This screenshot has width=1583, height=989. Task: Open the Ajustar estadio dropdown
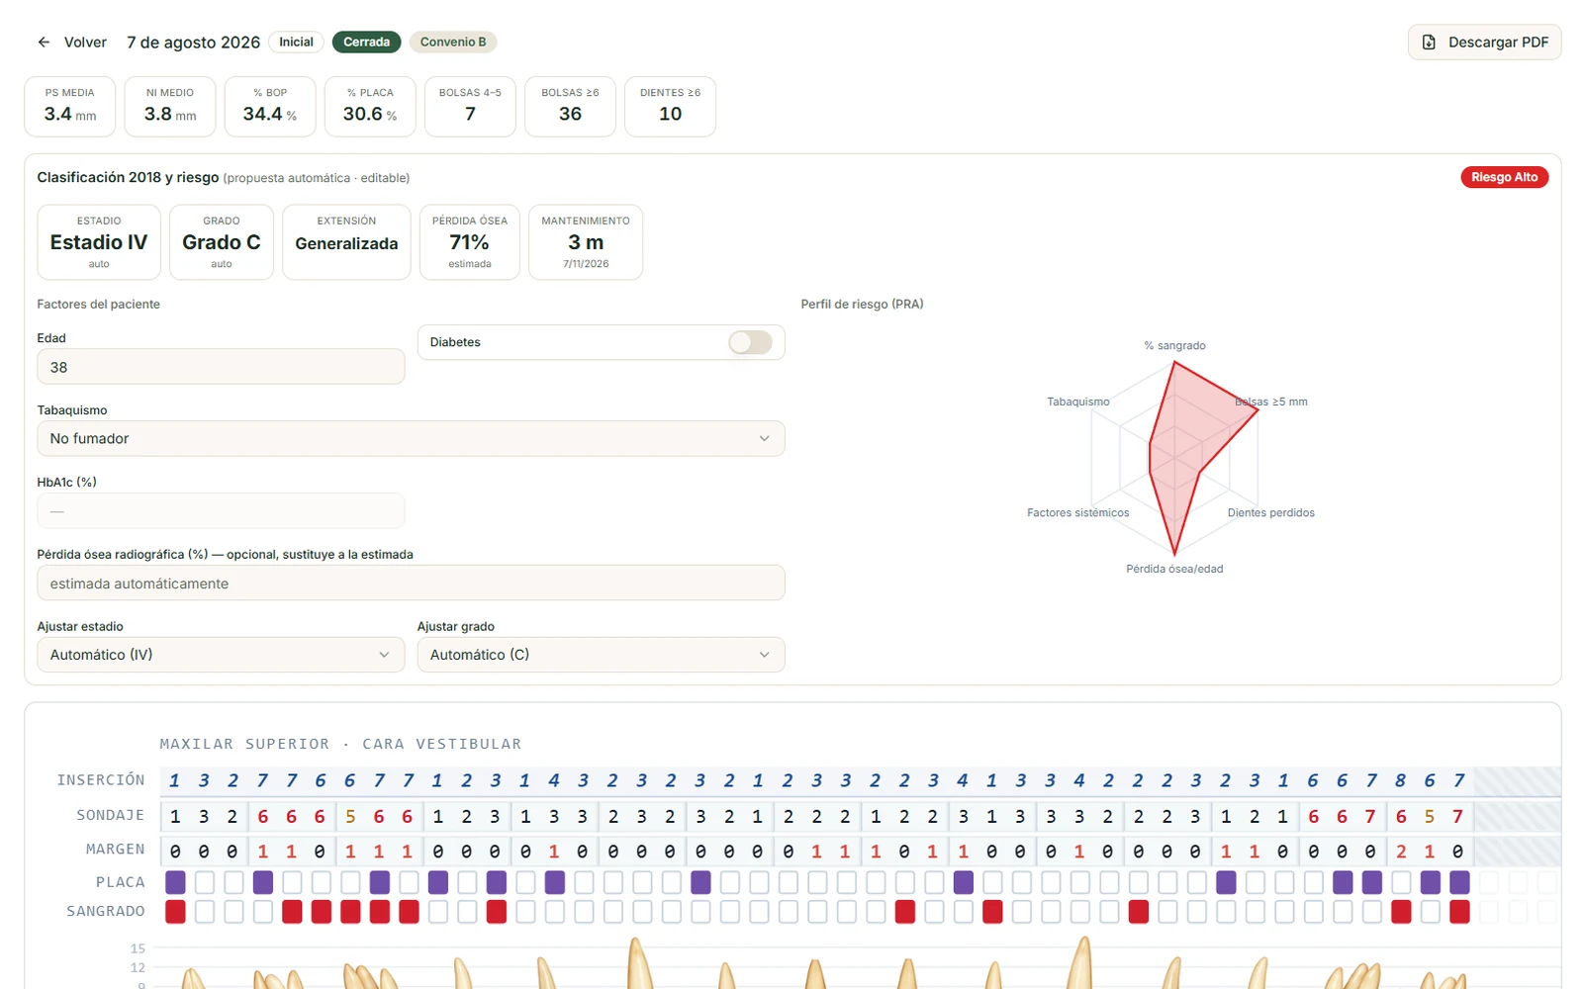click(221, 655)
